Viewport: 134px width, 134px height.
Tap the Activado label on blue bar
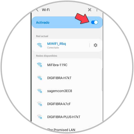(x=43, y=22)
